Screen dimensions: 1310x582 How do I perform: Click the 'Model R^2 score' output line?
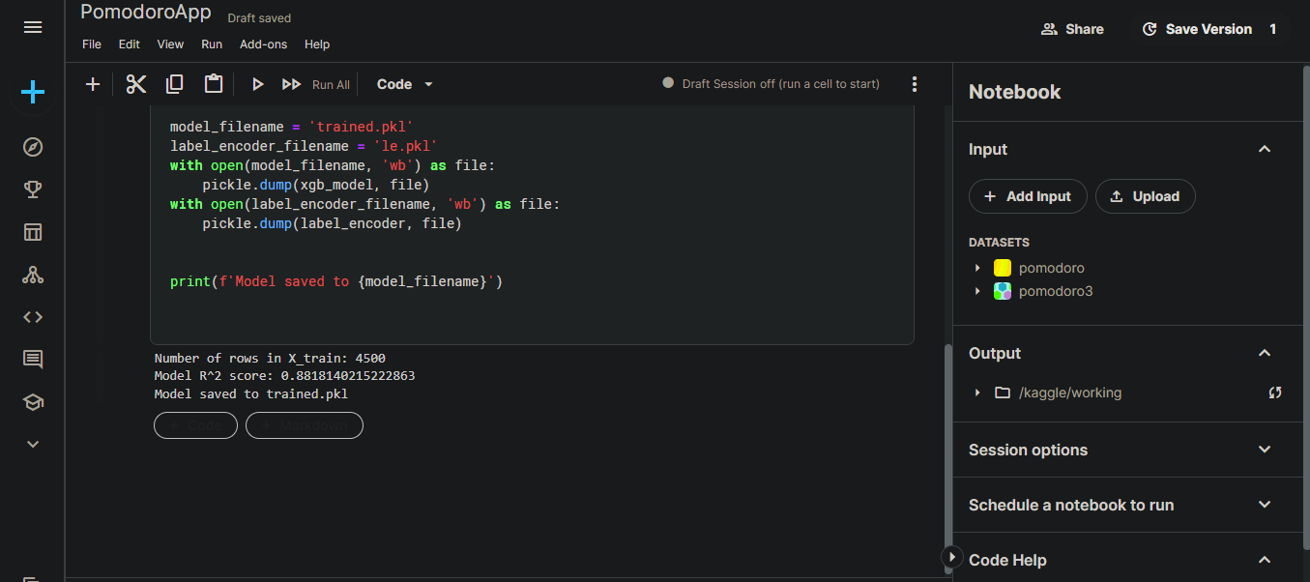(284, 376)
